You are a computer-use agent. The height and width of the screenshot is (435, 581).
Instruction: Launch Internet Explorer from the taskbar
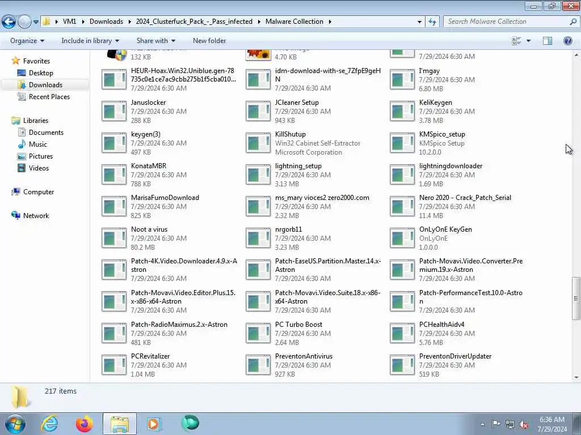point(49,424)
